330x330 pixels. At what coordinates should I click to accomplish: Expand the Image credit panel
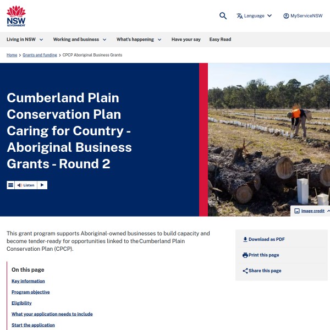pyautogui.click(x=312, y=211)
